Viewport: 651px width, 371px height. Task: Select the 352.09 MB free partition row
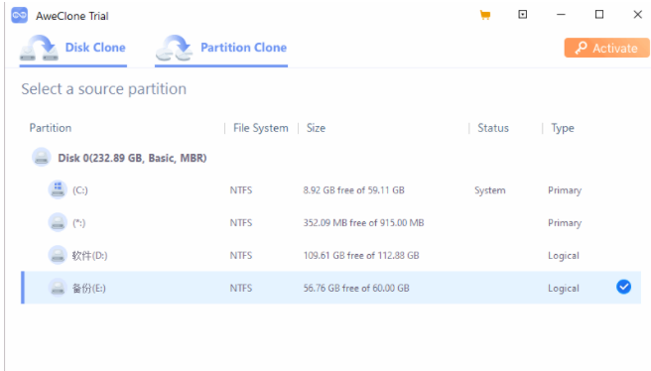[x=330, y=223]
